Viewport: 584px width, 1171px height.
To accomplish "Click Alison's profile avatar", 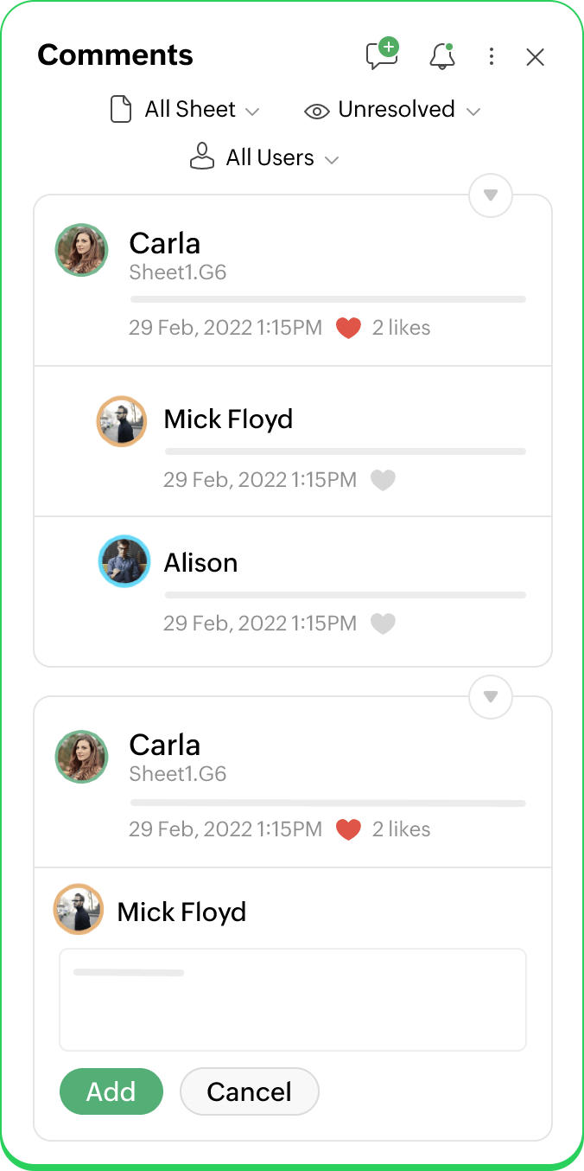I will click(x=124, y=561).
